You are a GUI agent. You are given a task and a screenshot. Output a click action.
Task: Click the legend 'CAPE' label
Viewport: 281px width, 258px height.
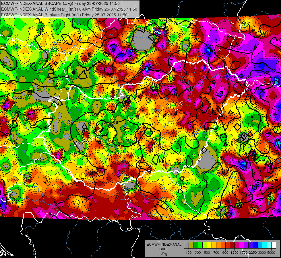click(x=164, y=249)
